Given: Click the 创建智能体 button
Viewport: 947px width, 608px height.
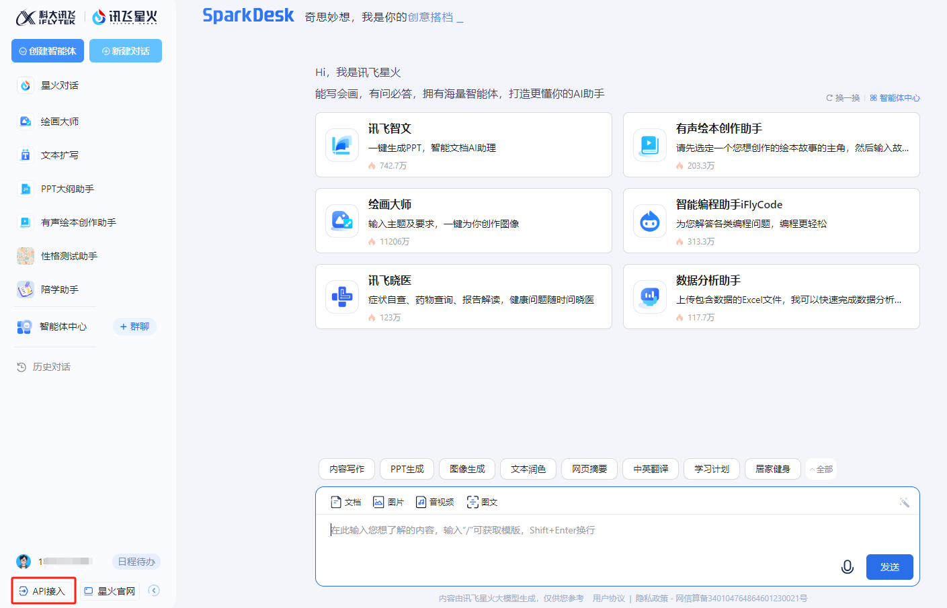Looking at the screenshot, I should coord(48,51).
